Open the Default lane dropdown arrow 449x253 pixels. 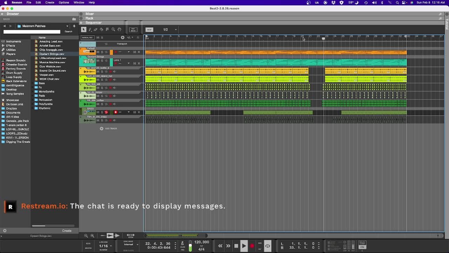(129, 52)
